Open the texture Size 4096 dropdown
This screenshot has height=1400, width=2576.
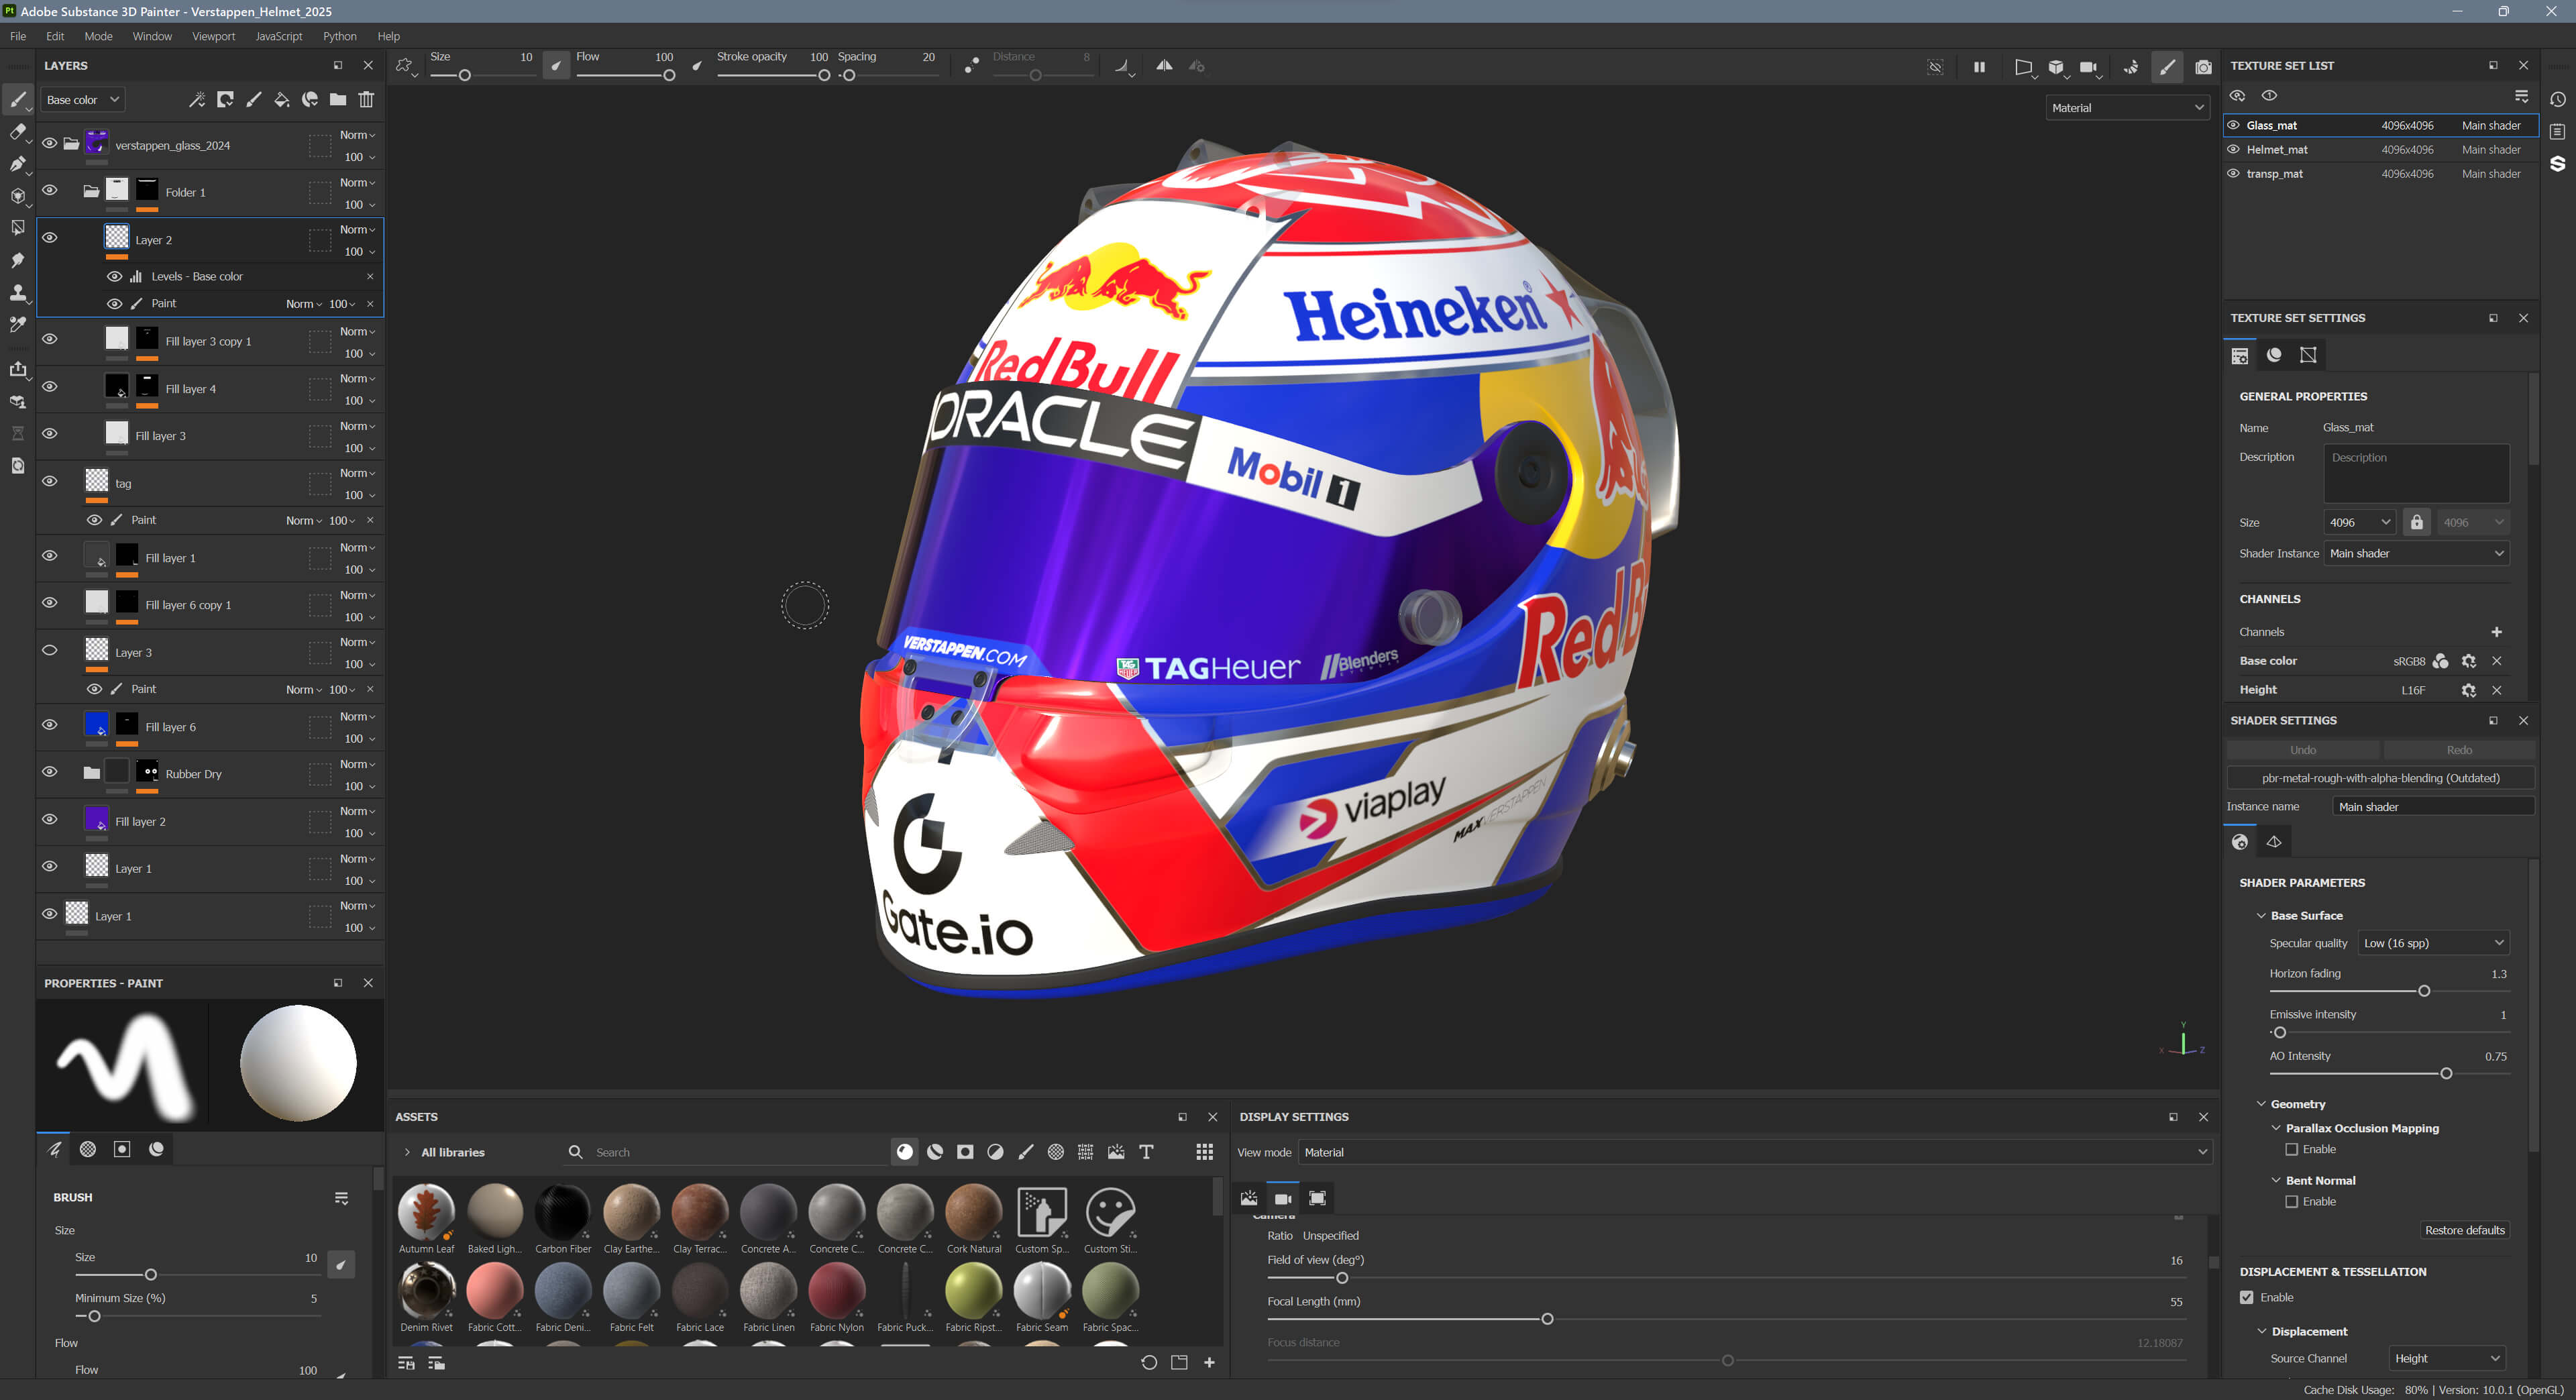coord(2359,522)
